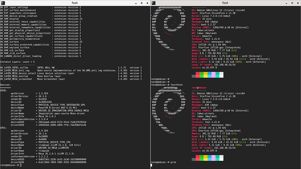The image size is (301, 169).
Task: Click the 'llvmpipe (LLVM 21.1.8, 128 bits)' device name
Action: (60, 145)
